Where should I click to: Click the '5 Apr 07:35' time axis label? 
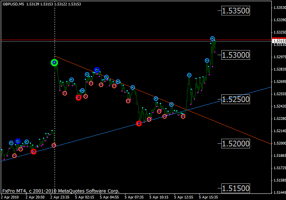coord(134,197)
